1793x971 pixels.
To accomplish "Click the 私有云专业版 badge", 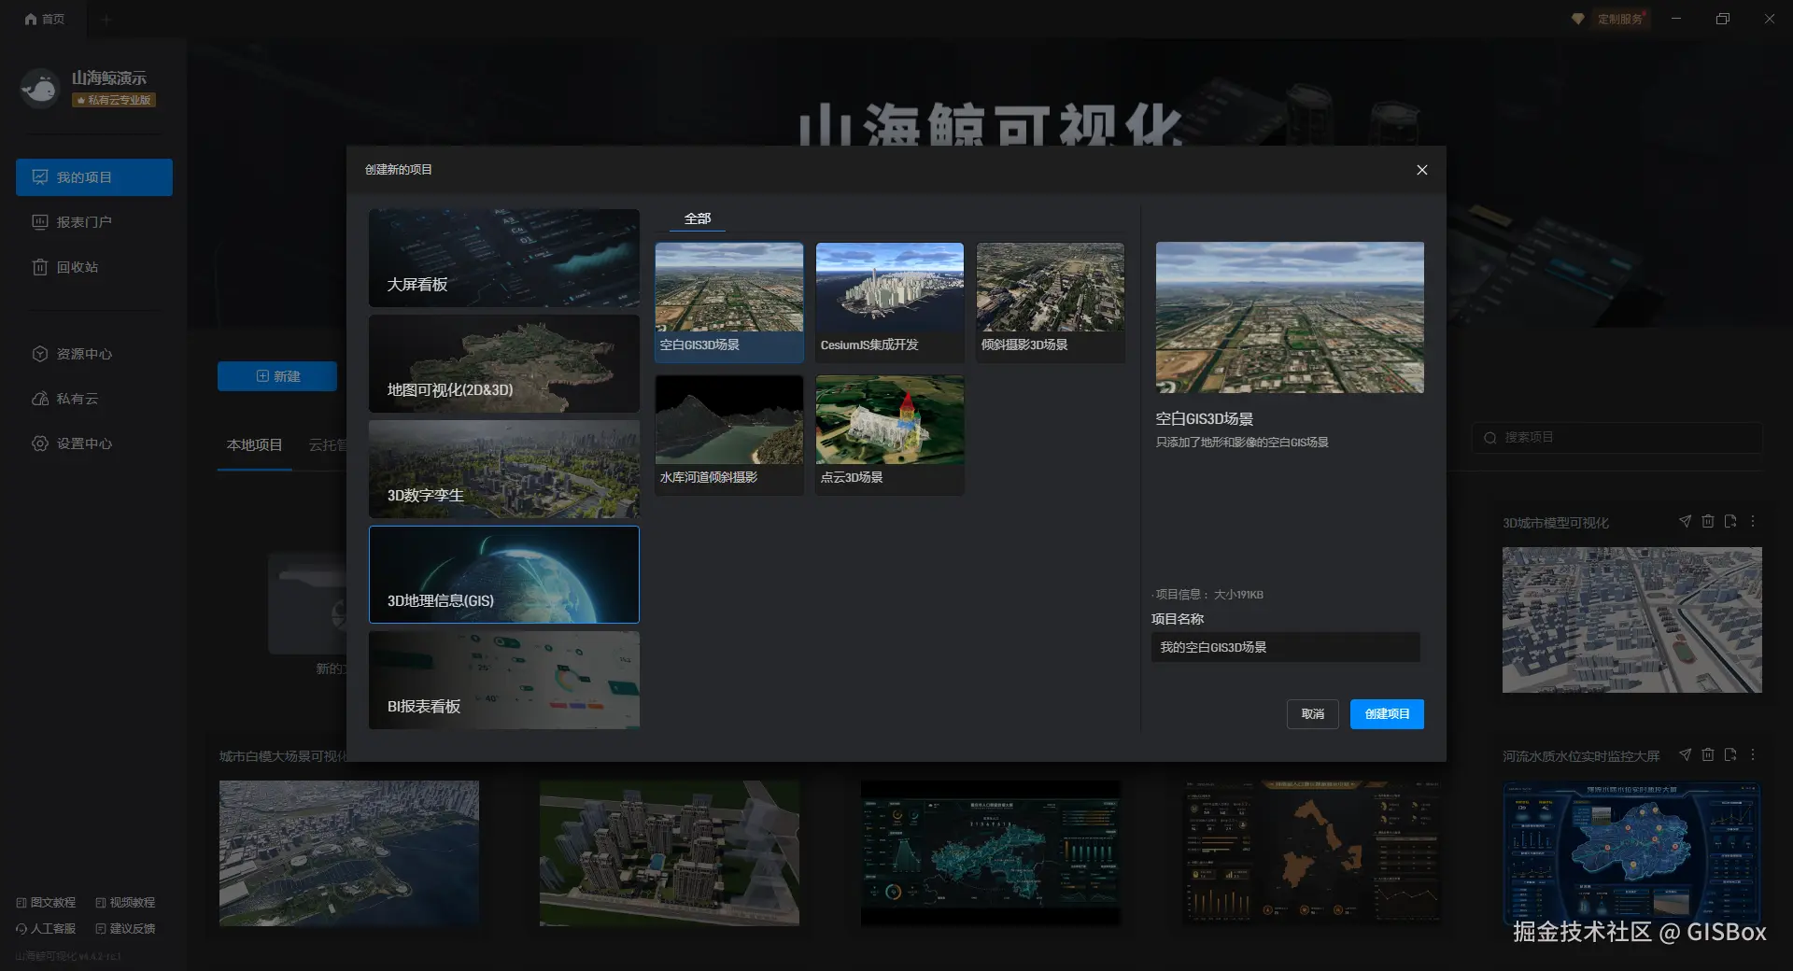I will [114, 100].
